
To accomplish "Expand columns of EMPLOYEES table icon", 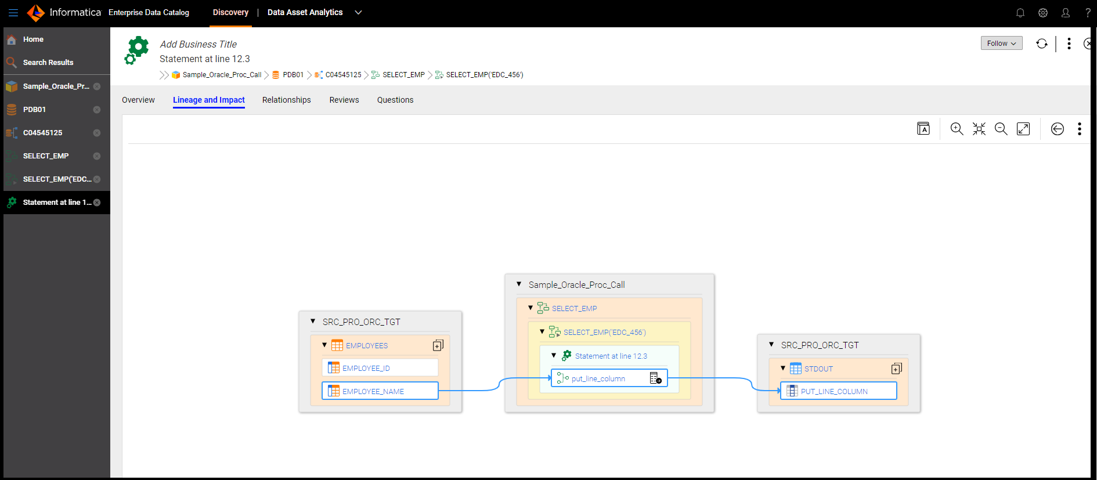I will click(438, 345).
